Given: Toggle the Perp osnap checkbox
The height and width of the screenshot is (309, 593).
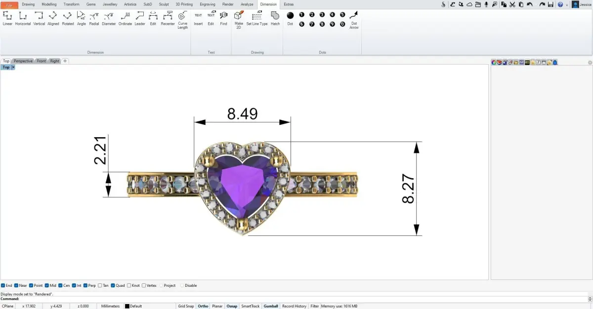Looking at the screenshot, I should [x=85, y=285].
